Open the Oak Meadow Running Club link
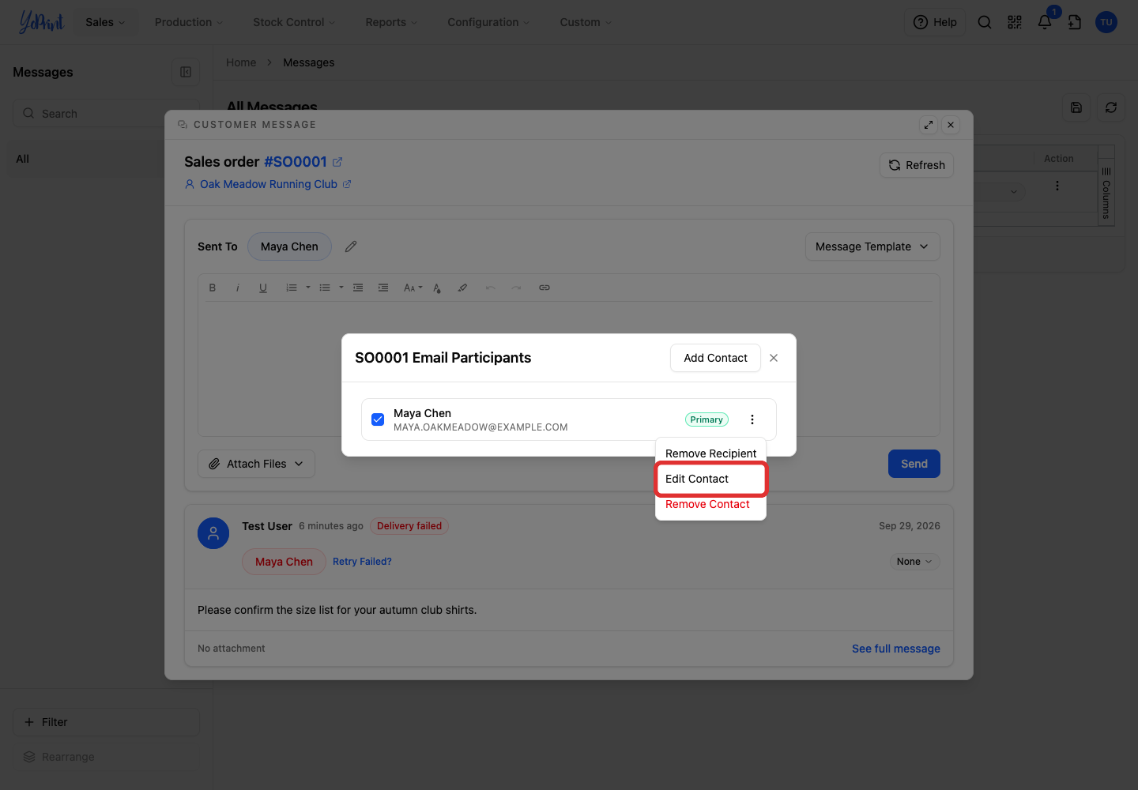Screen dimensions: 1138x790 tap(269, 184)
